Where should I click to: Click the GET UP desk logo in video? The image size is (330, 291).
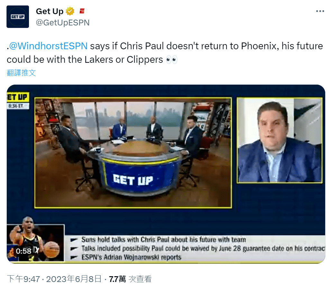tap(133, 180)
